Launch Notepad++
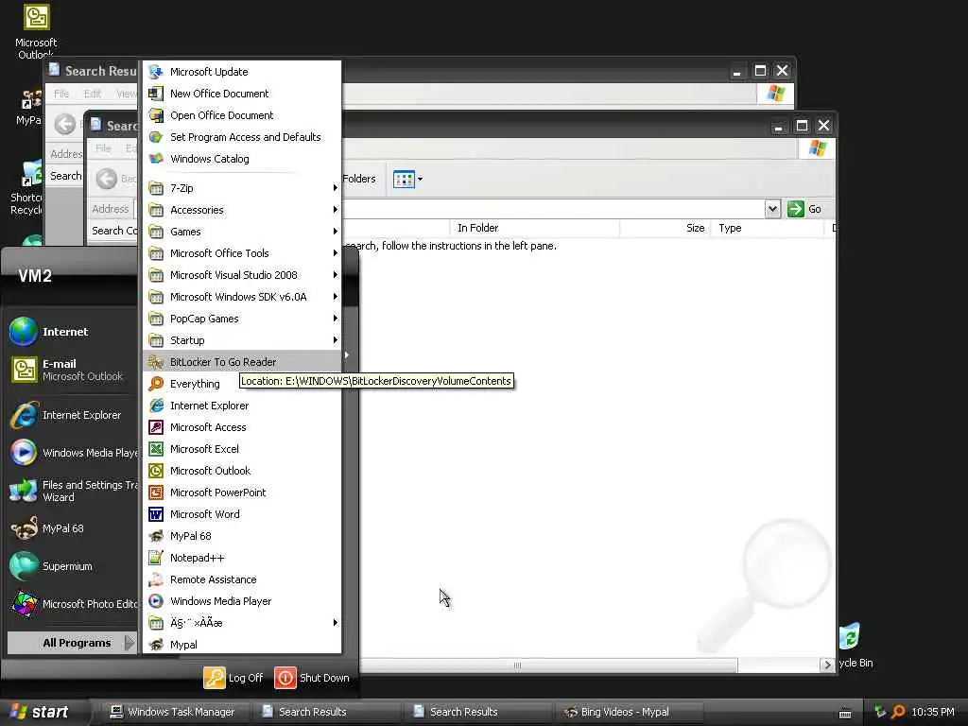This screenshot has width=968, height=726. (242, 558)
